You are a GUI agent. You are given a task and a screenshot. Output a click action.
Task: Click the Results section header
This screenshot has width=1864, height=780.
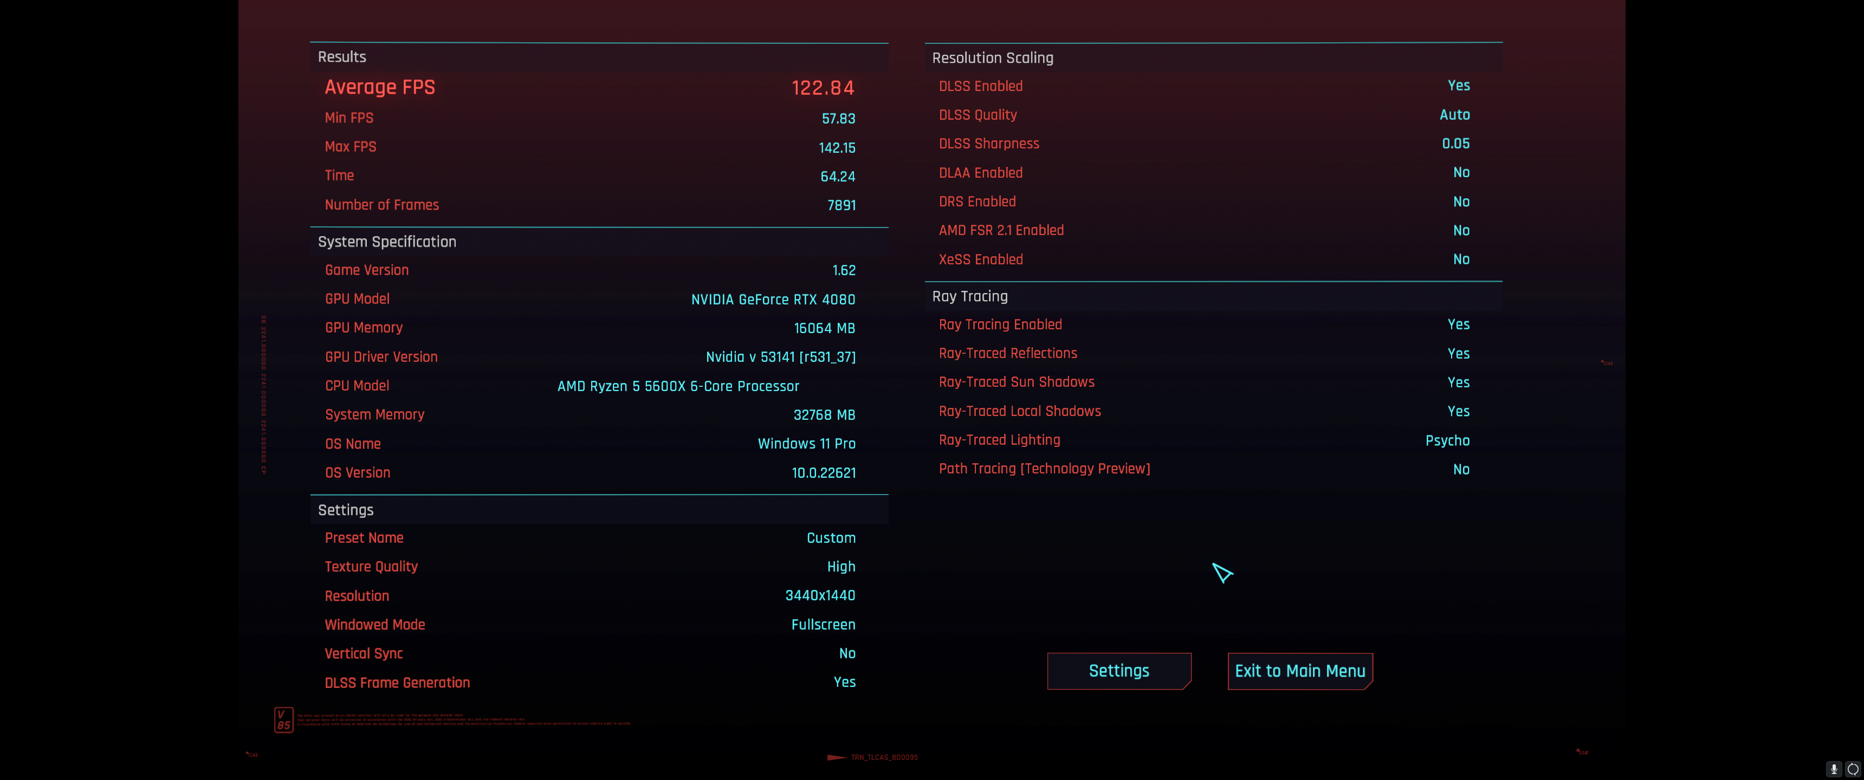pyautogui.click(x=341, y=57)
